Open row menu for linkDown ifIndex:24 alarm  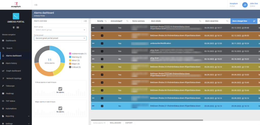(93, 98)
